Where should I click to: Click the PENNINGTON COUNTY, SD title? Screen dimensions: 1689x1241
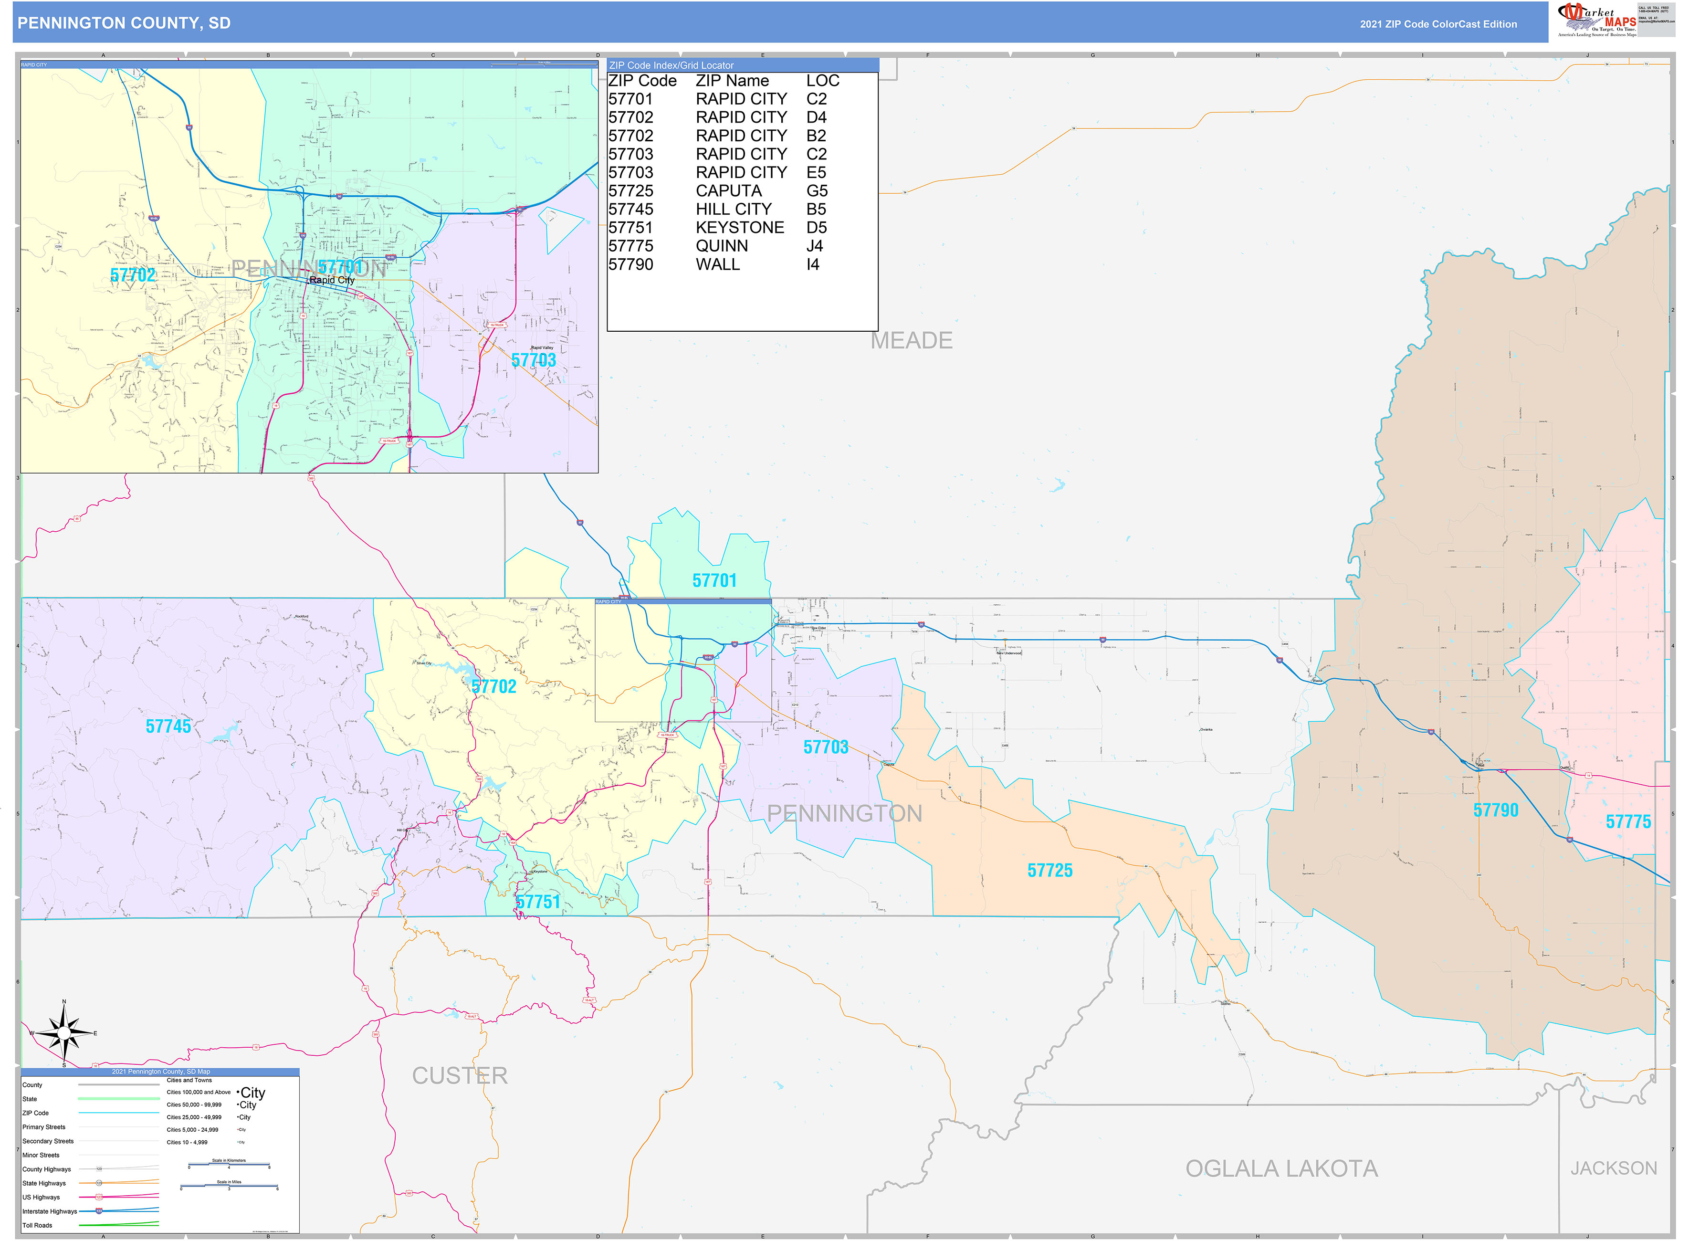[124, 23]
